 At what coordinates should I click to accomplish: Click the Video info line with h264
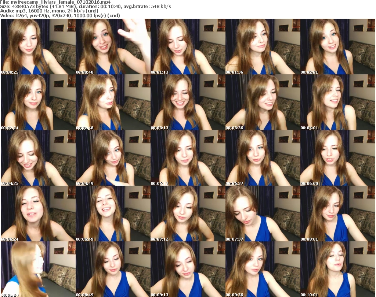point(60,15)
